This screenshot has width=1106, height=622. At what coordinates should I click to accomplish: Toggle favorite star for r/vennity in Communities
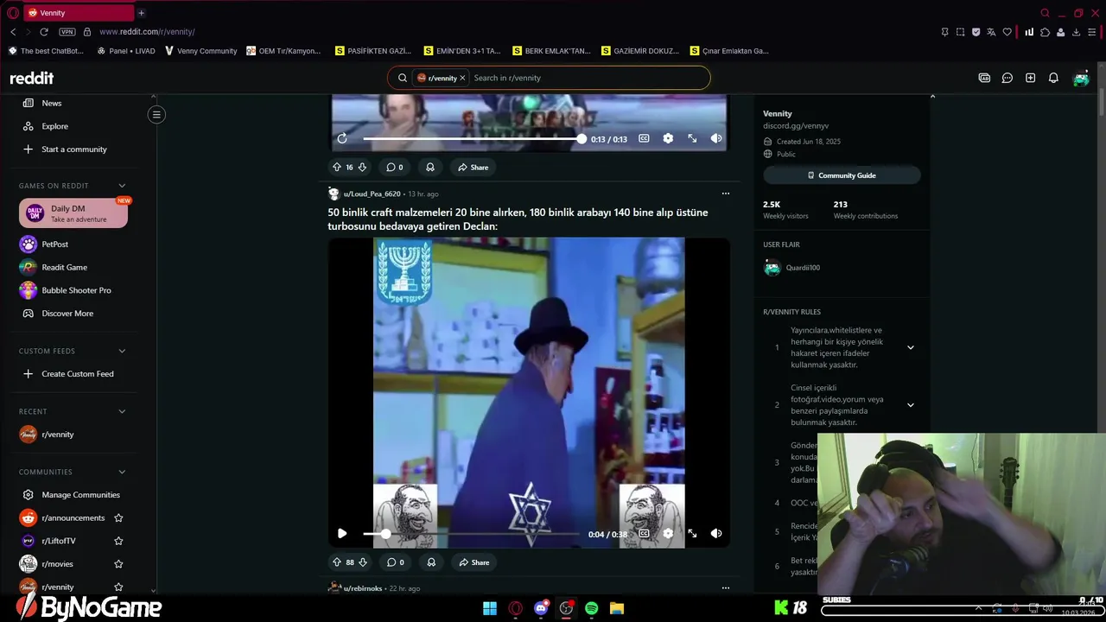(x=118, y=587)
